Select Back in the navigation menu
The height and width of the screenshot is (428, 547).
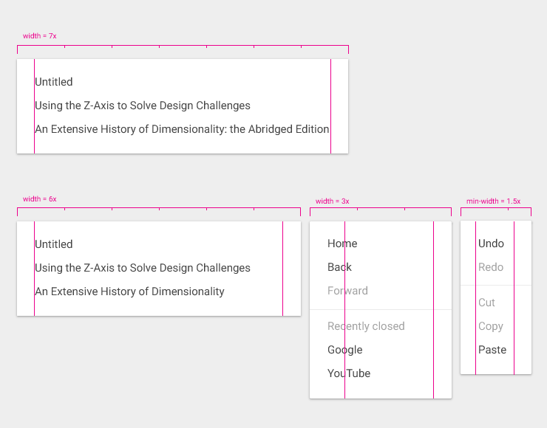[340, 267]
